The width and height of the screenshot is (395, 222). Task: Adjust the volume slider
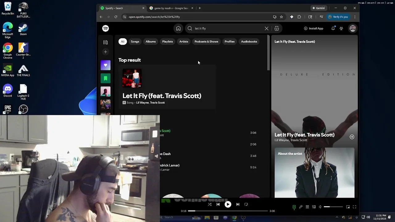pos(333,207)
